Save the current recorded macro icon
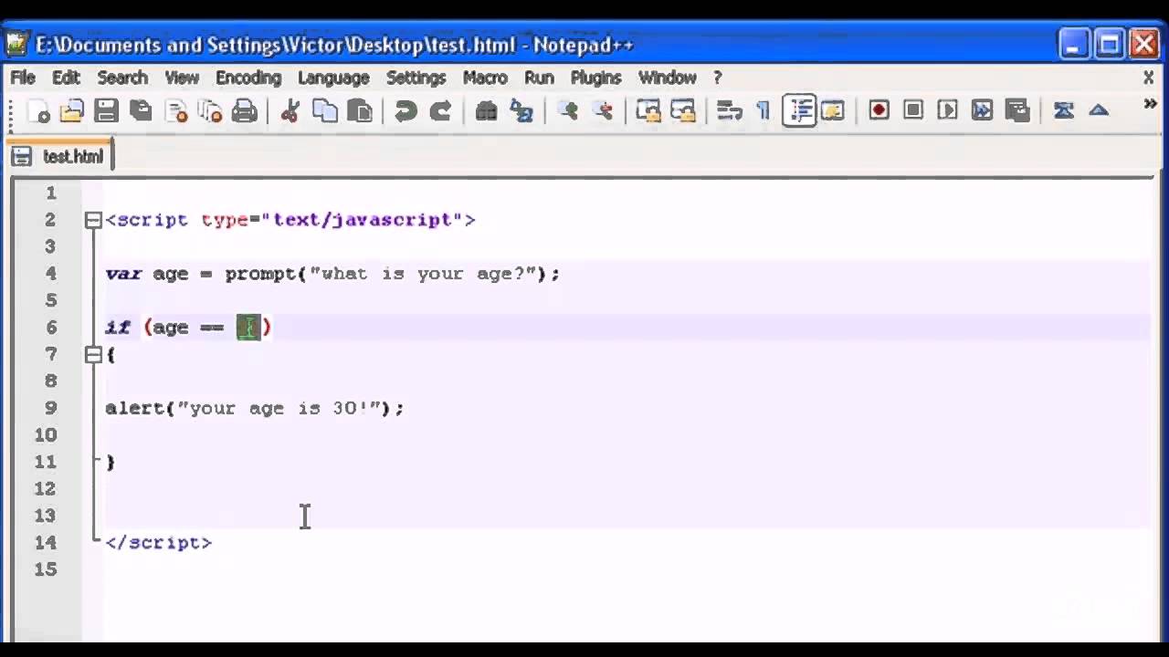 tap(1017, 110)
